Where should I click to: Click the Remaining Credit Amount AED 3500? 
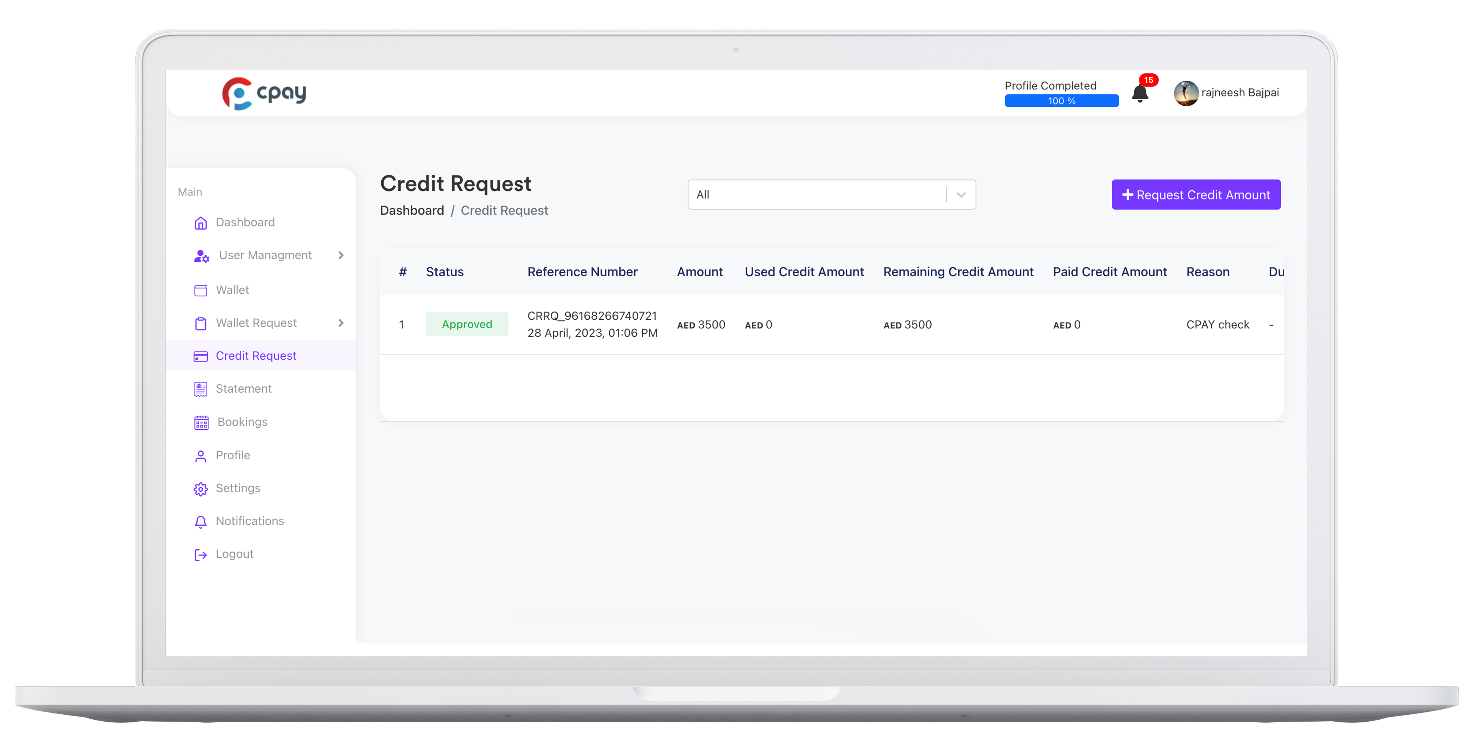click(x=908, y=325)
